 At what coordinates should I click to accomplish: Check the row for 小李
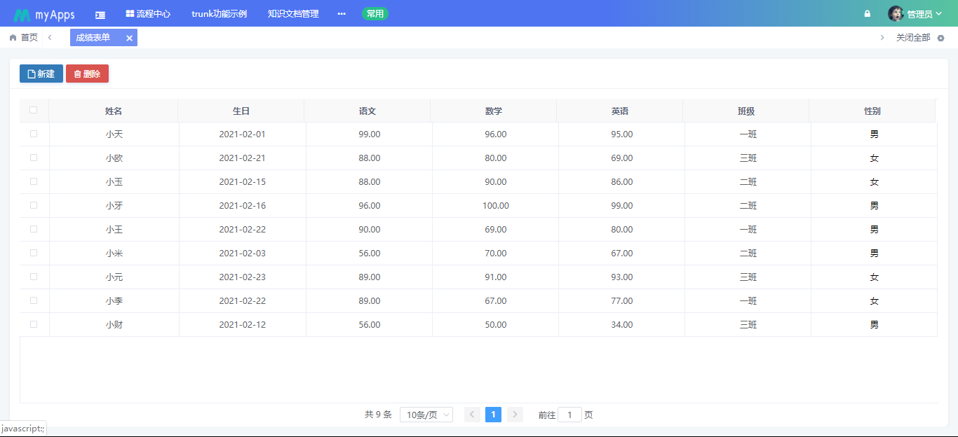click(33, 300)
